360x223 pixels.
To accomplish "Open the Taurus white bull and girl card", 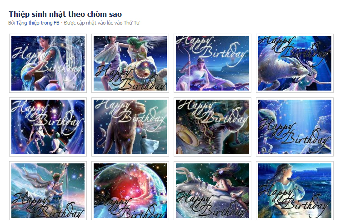I will click(x=212, y=191).
